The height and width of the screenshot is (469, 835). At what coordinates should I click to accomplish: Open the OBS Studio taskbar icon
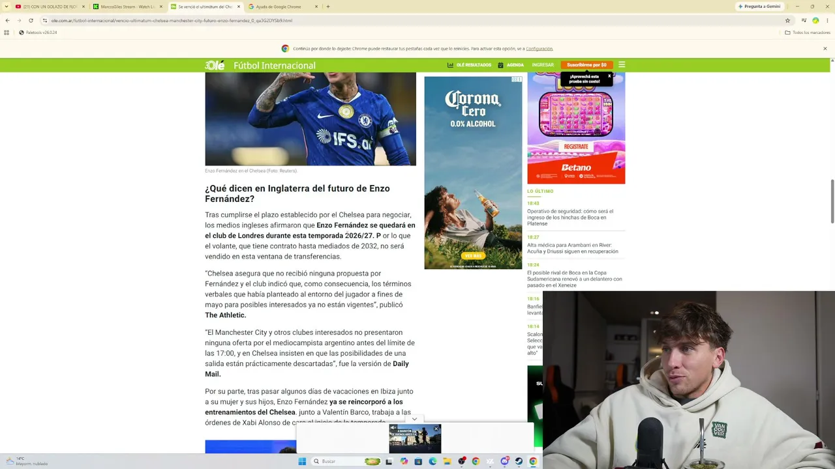click(x=461, y=461)
